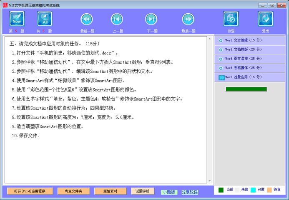Jump to first question (最前一题)
The width and height of the screenshot is (289, 200).
(x=87, y=19)
